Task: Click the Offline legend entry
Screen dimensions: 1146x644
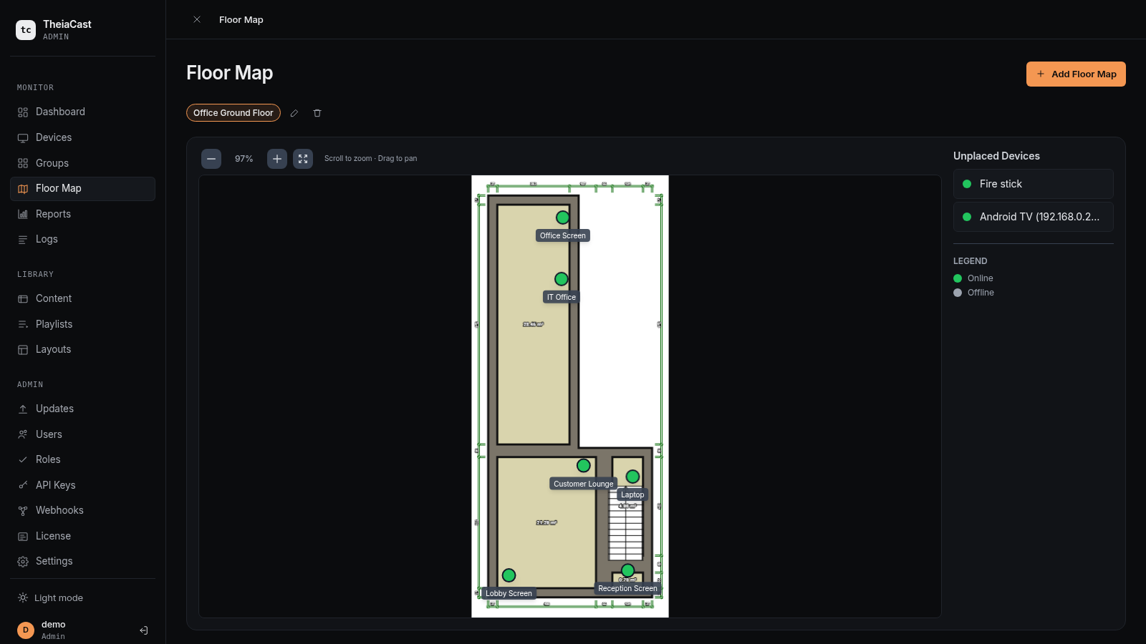Action: click(974, 293)
